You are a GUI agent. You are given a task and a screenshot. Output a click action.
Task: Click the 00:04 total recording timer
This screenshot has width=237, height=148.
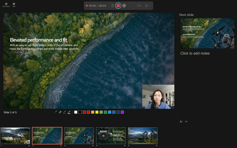pyautogui.click(x=102, y=6)
